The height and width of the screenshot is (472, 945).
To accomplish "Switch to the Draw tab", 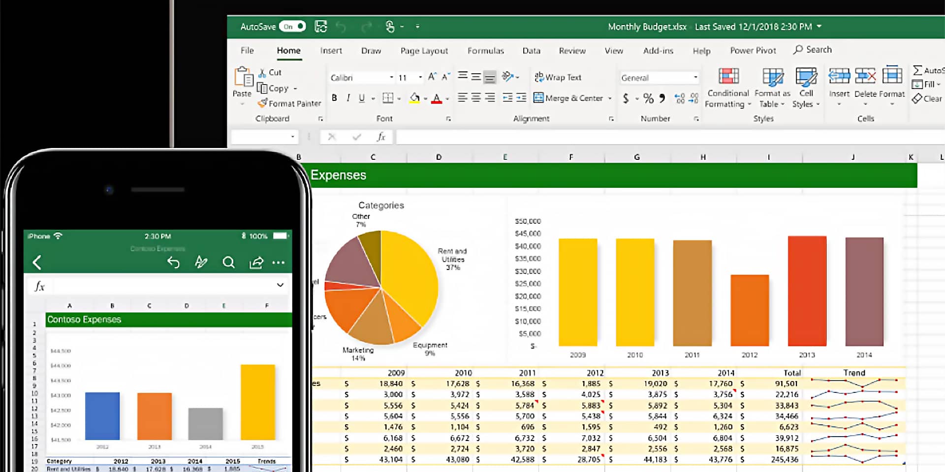I will [371, 50].
